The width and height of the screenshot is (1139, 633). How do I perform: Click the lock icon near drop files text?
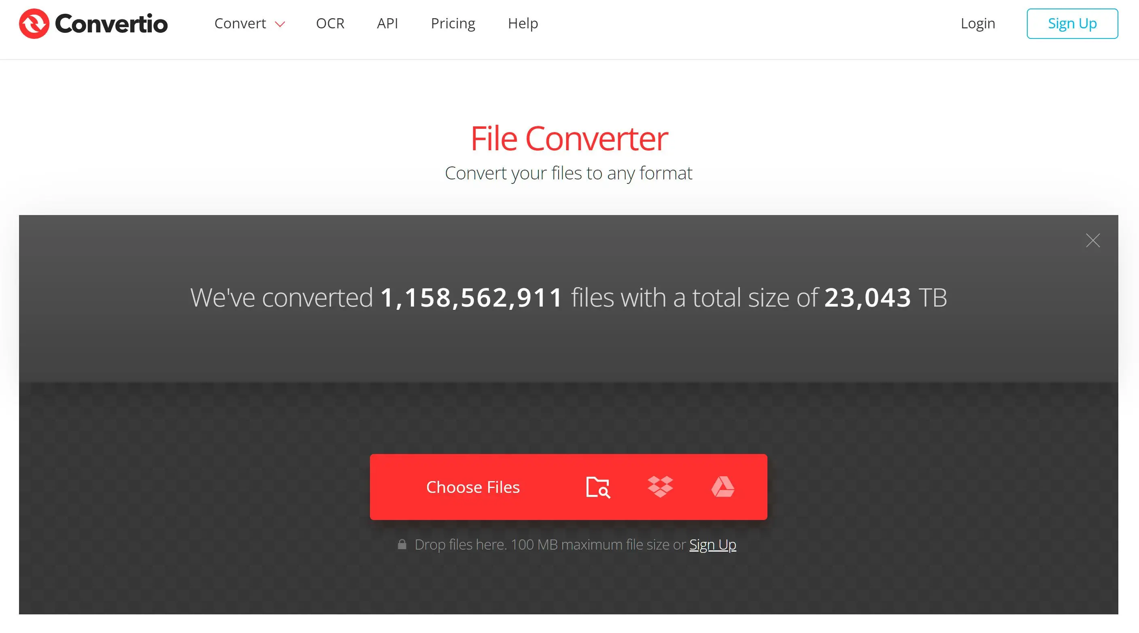coord(402,544)
